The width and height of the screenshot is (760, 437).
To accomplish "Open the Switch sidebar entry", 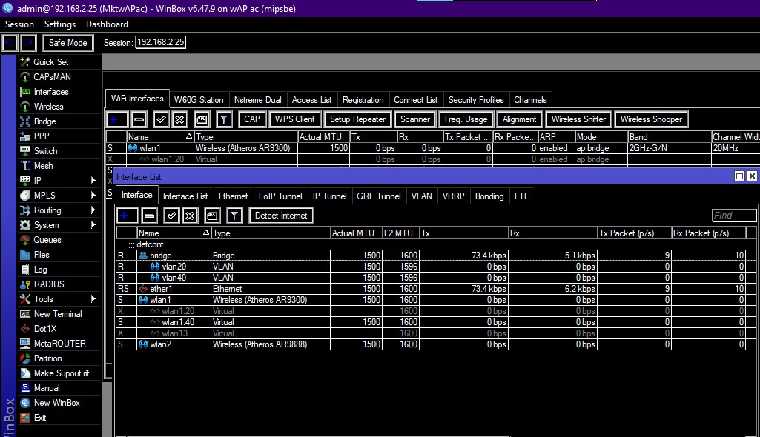I will point(45,151).
